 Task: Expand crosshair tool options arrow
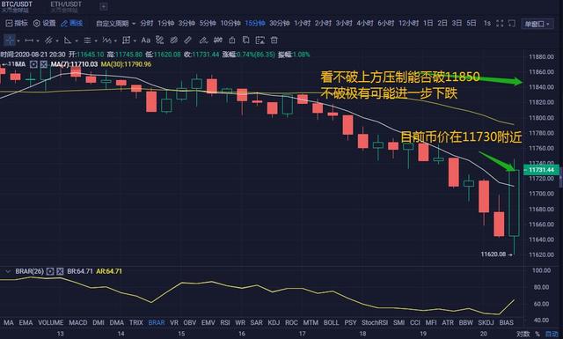point(18,41)
